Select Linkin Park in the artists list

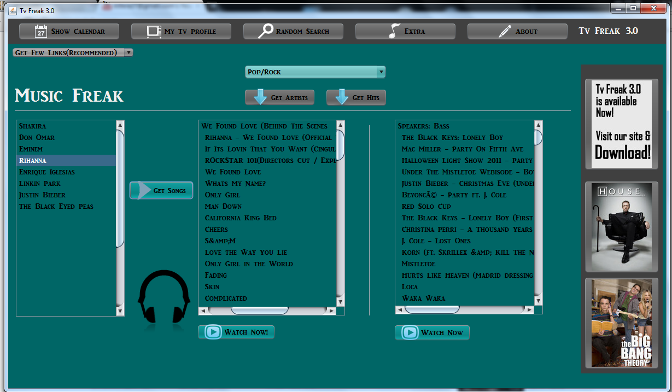(x=66, y=183)
